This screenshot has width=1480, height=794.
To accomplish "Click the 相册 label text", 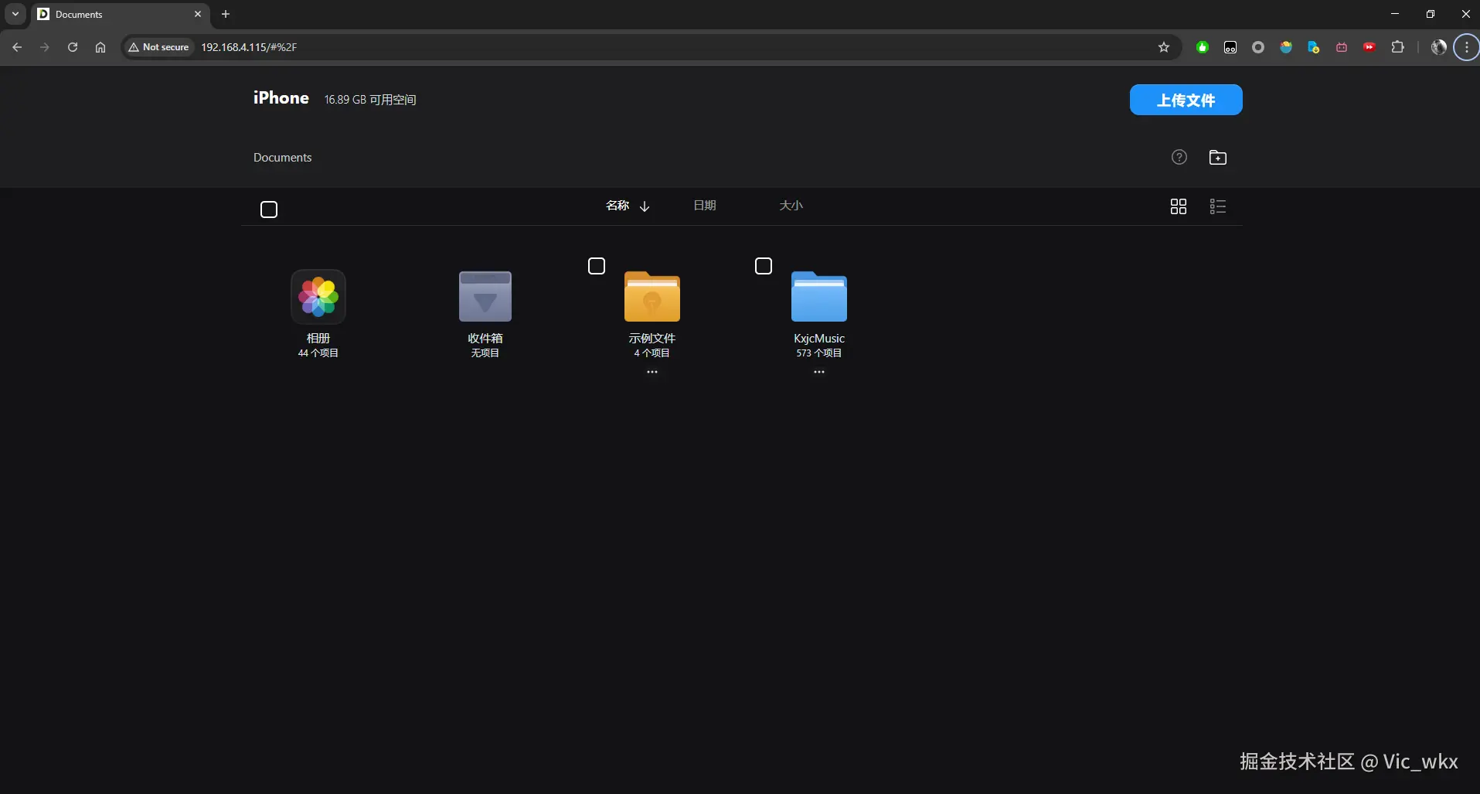I will coord(318,339).
